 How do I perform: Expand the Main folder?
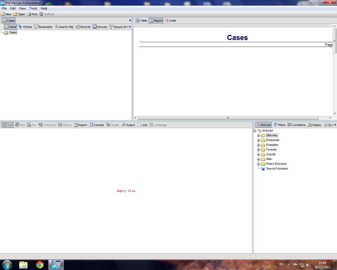(259, 159)
